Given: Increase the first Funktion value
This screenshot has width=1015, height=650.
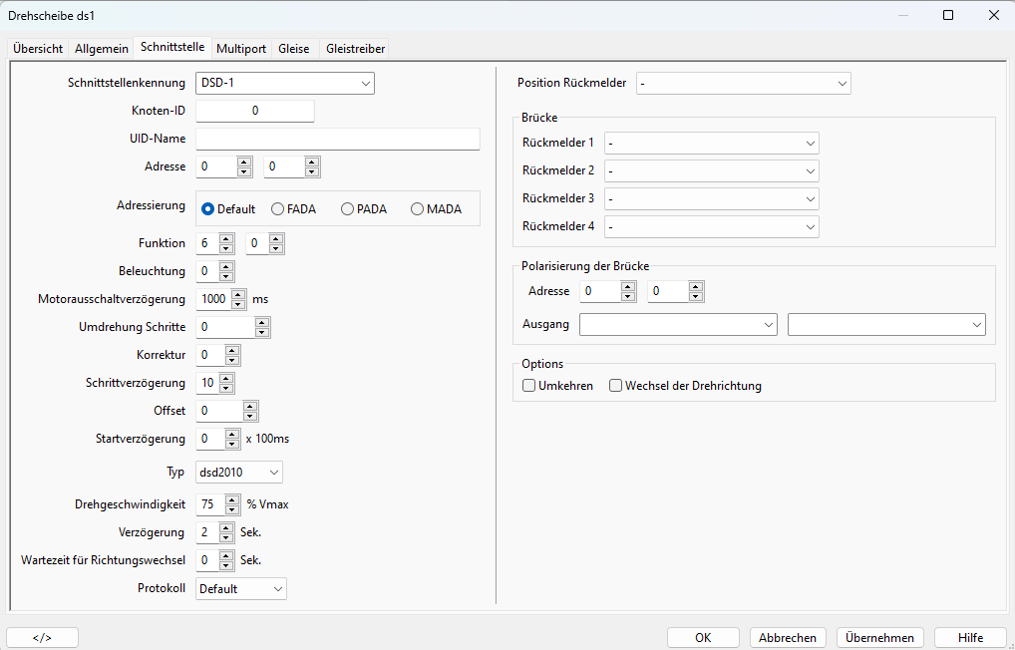Looking at the screenshot, I should [226, 239].
